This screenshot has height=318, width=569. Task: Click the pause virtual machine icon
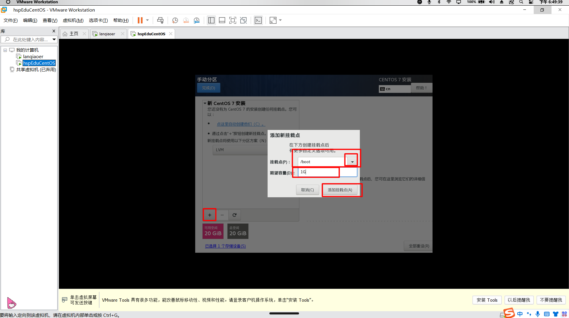(x=140, y=20)
